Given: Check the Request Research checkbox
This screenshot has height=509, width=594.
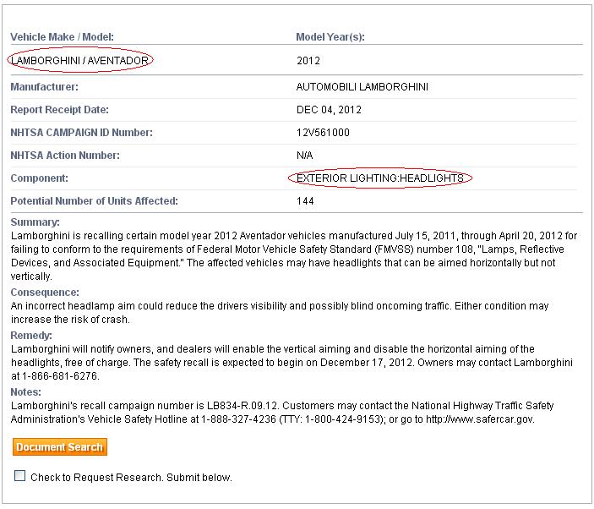Looking at the screenshot, I should [x=20, y=476].
